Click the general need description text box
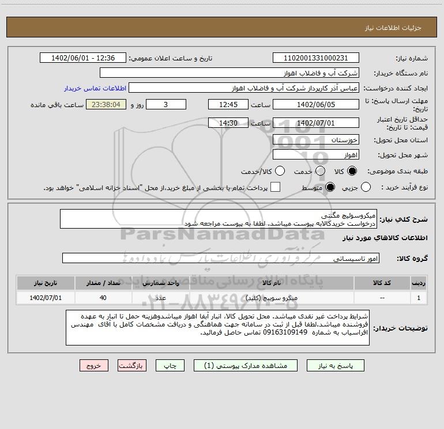This screenshot has height=429, width=444. click(x=219, y=219)
